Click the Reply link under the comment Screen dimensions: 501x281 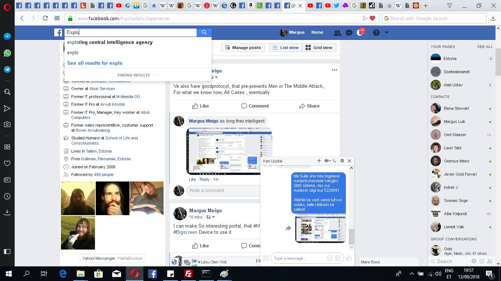204,179
